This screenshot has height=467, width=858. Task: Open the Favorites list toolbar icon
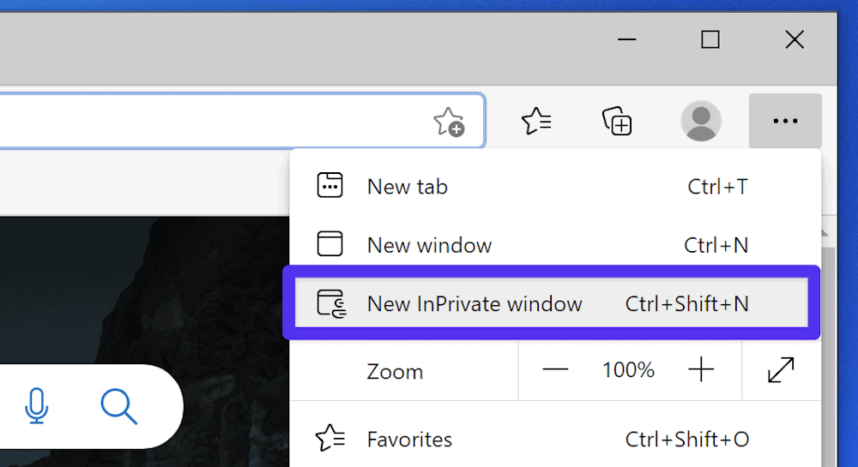[x=536, y=122]
